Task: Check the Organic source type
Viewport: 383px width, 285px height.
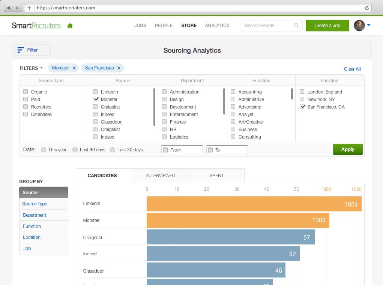Action: (26, 92)
